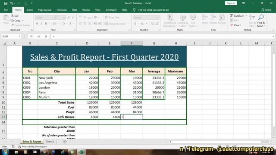Open the File tab
Image resolution: width=276 pixels, height=155 pixels.
(x=6, y=10)
